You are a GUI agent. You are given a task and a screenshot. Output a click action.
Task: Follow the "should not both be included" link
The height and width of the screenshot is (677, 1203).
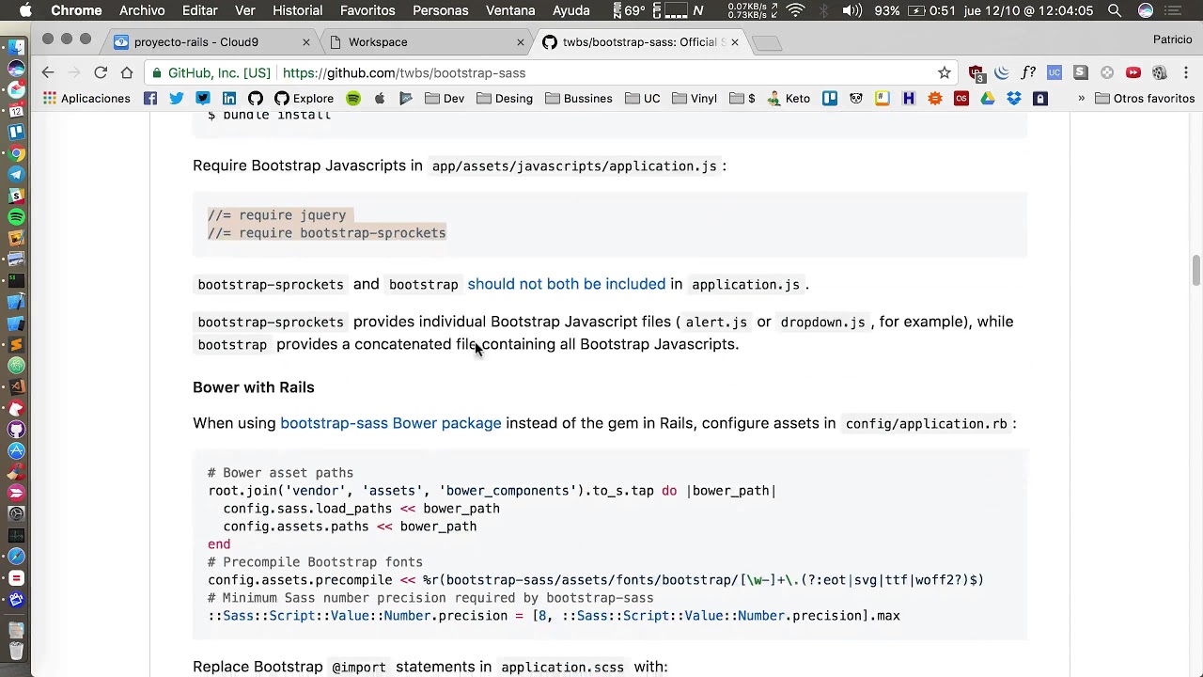pos(567,284)
